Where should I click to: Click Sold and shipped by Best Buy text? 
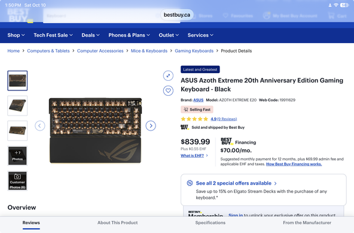pyautogui.click(x=218, y=128)
